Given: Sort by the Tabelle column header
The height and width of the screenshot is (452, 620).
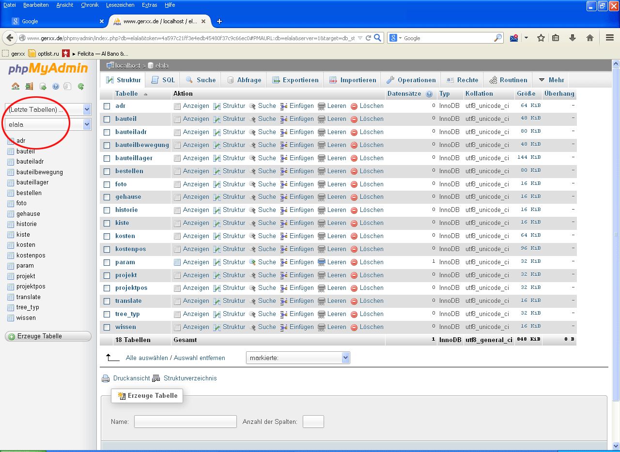Looking at the screenshot, I should (126, 94).
